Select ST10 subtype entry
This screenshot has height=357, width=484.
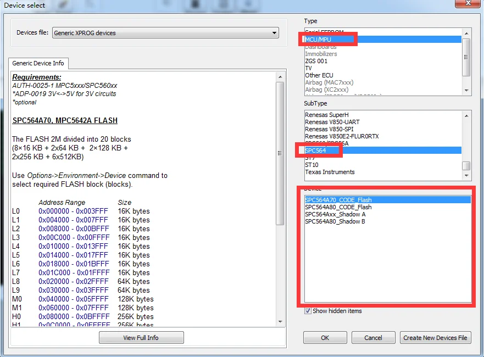point(383,165)
